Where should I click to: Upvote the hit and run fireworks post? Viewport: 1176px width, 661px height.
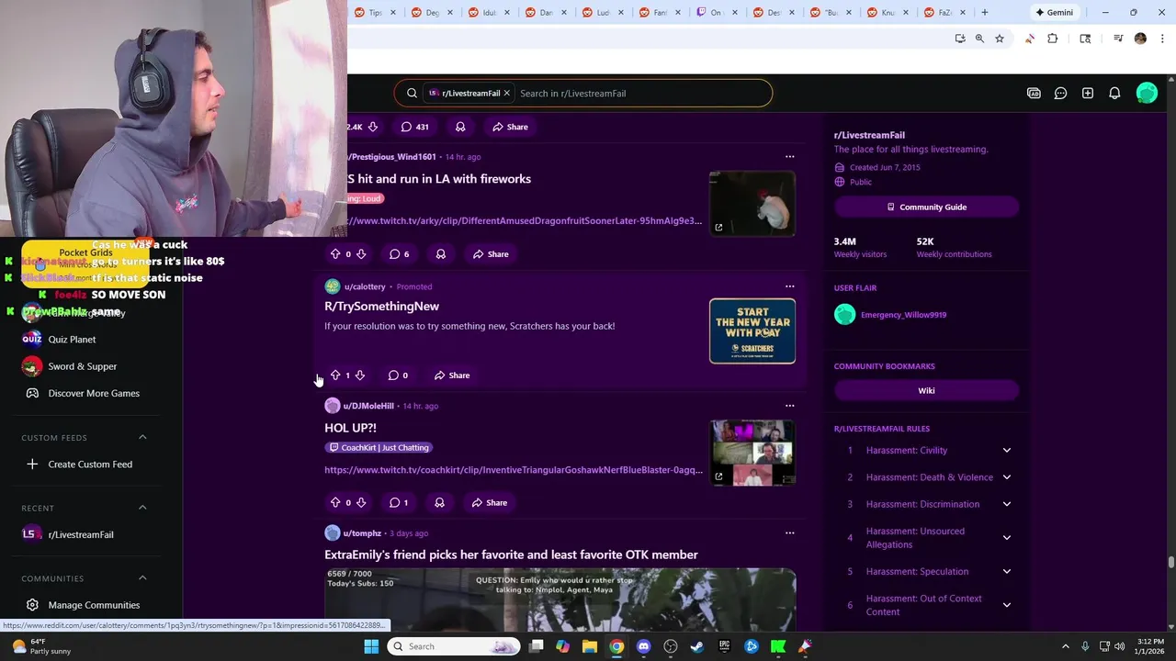(335, 253)
